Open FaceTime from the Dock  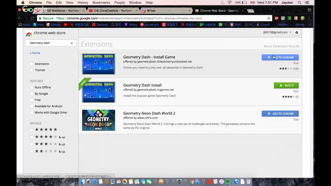pyautogui.click(x=149, y=182)
